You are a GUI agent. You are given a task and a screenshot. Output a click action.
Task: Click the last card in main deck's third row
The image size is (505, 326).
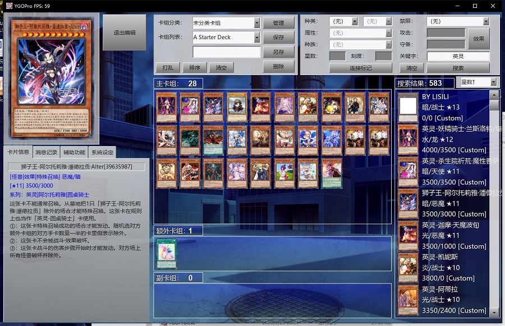[332, 173]
